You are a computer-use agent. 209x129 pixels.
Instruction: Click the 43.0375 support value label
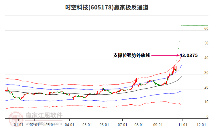pyautogui.click(x=189, y=55)
